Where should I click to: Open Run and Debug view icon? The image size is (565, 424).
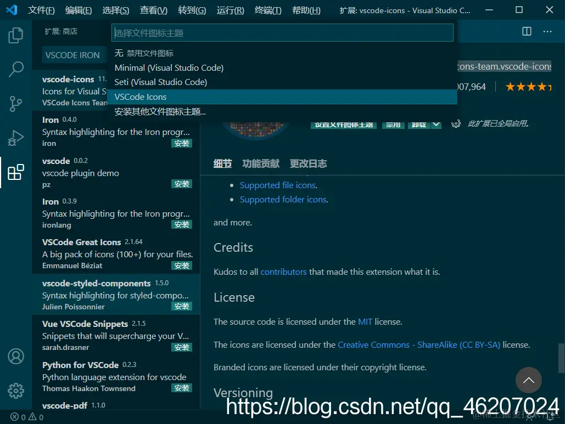[x=16, y=138]
